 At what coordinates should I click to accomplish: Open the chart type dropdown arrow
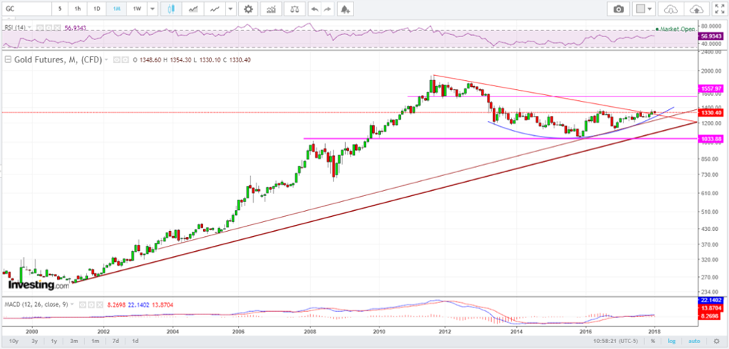(x=231, y=9)
